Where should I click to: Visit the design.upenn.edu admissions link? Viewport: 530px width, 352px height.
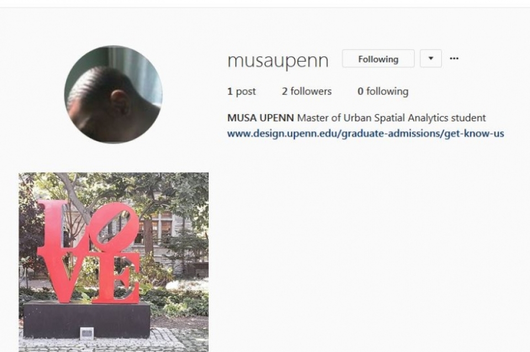(x=365, y=134)
